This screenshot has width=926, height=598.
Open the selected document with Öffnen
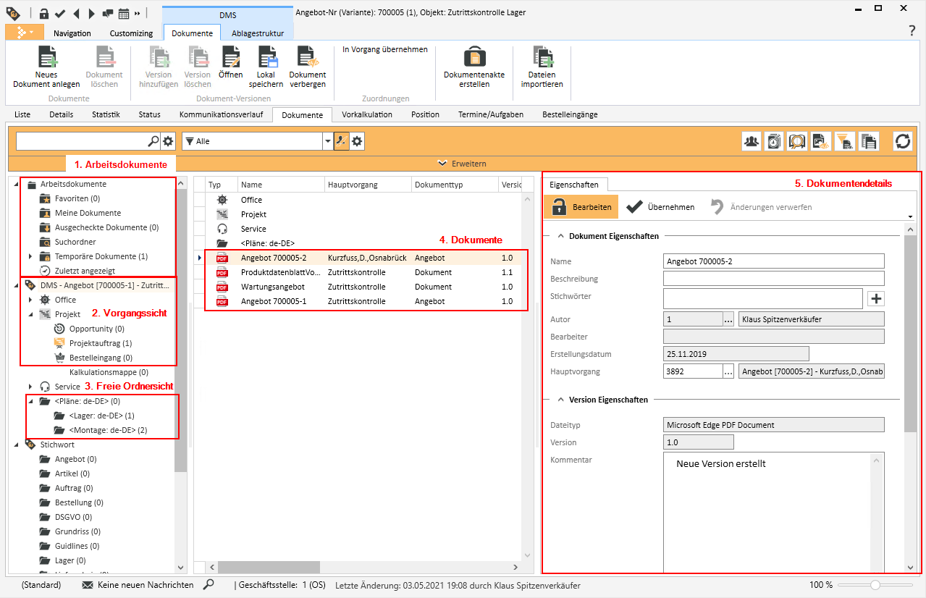(230, 58)
